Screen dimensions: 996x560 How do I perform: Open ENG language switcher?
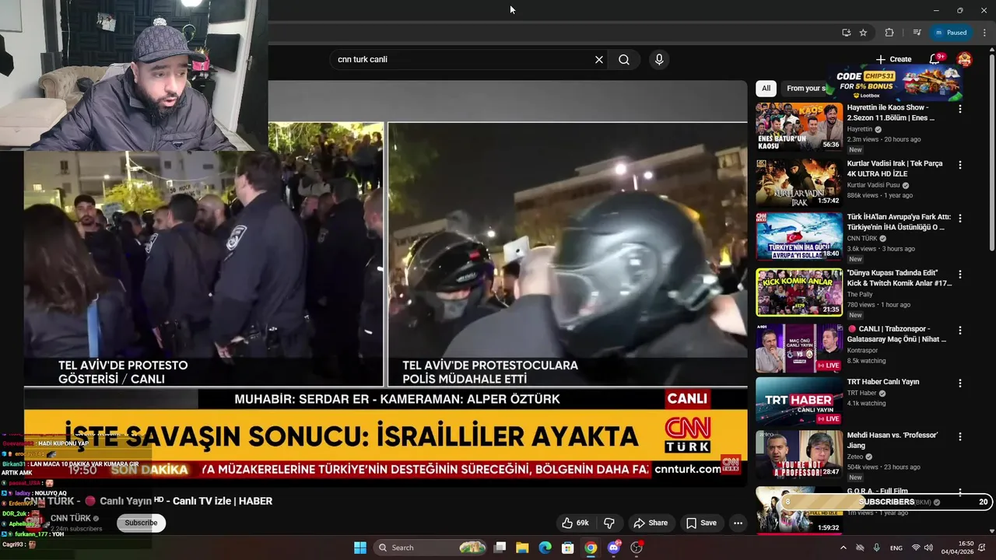[896, 548]
